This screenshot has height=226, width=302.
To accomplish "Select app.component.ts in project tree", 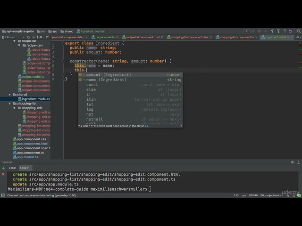I will click(x=28, y=153).
